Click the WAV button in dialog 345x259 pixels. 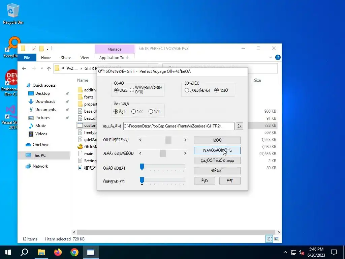click(x=217, y=150)
